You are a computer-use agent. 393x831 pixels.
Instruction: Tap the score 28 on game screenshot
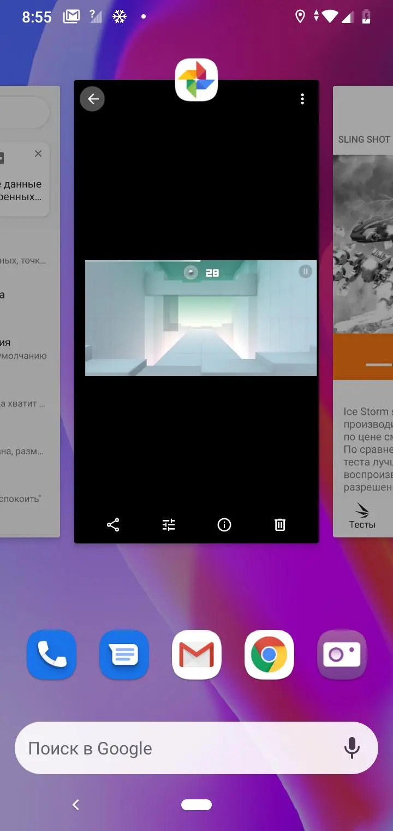click(212, 272)
